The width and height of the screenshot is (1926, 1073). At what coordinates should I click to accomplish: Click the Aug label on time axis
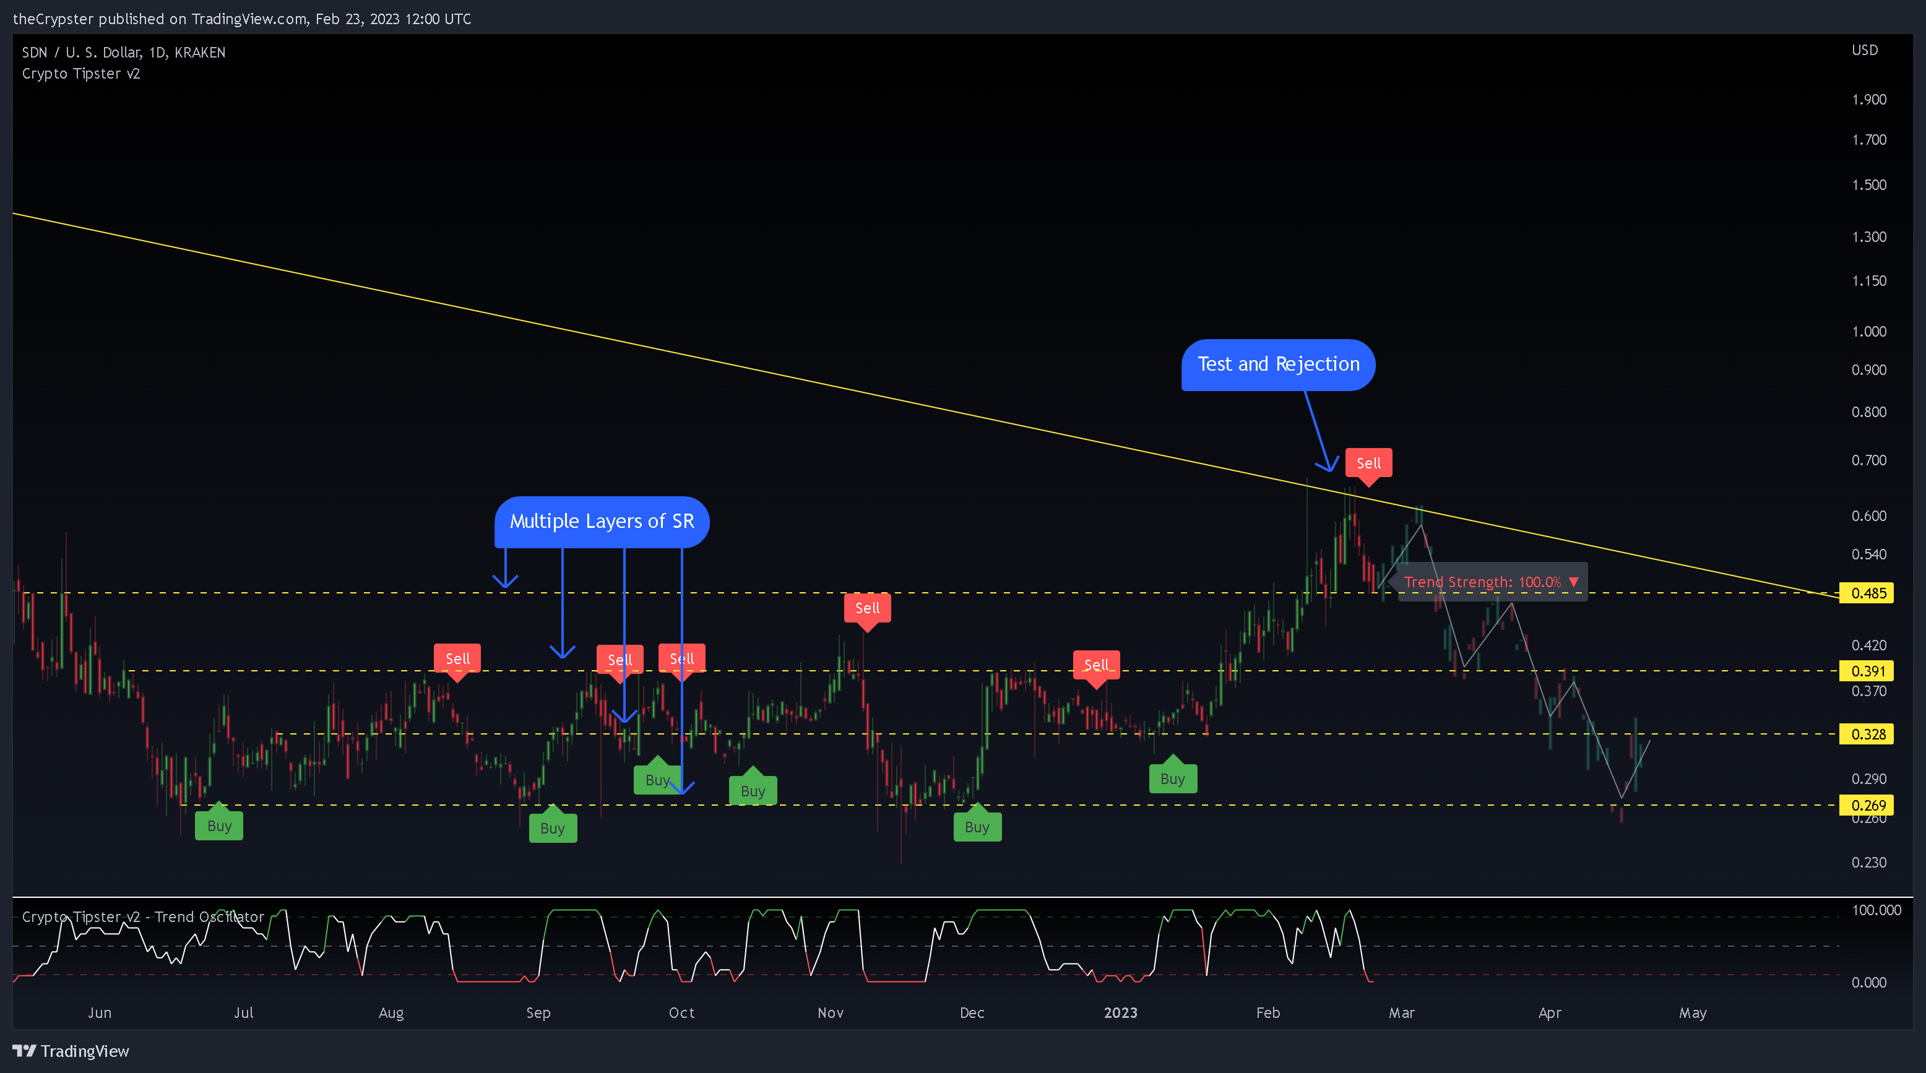391,1012
